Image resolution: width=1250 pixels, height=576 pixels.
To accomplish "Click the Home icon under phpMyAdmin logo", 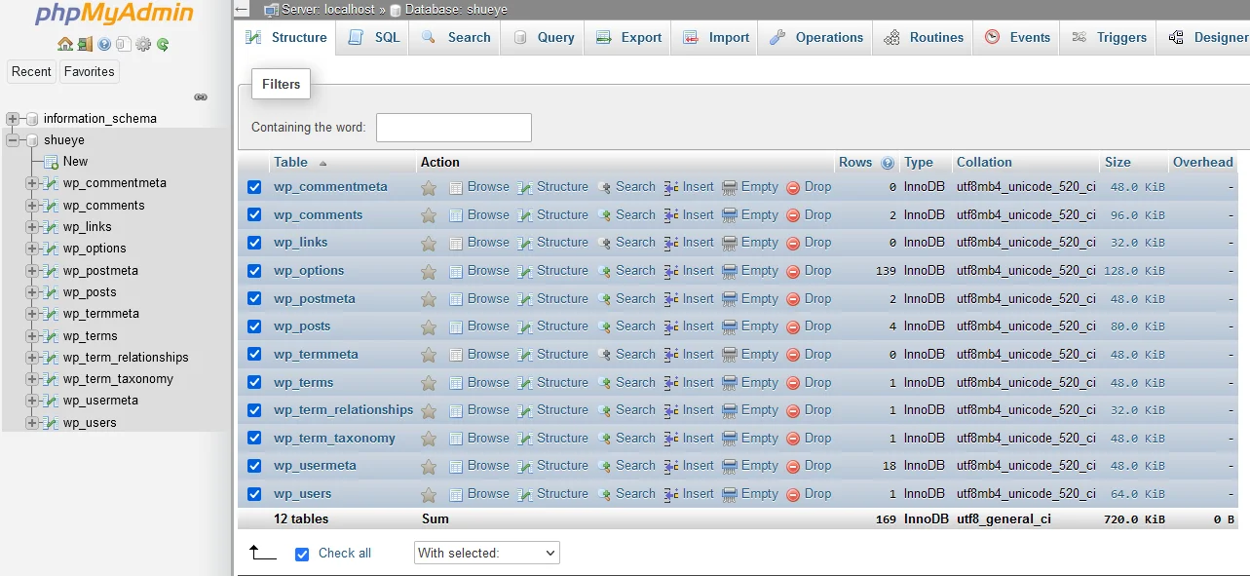I will [x=65, y=44].
